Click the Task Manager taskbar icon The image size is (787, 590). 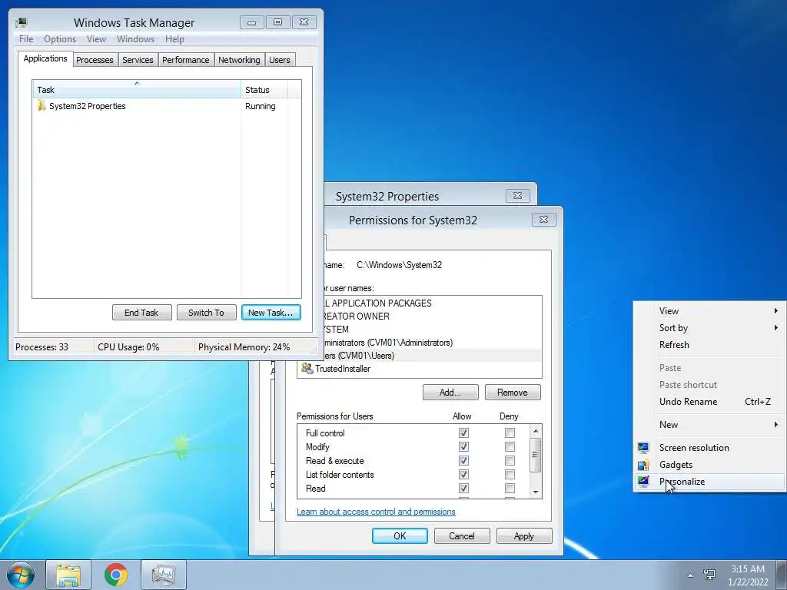pyautogui.click(x=164, y=575)
